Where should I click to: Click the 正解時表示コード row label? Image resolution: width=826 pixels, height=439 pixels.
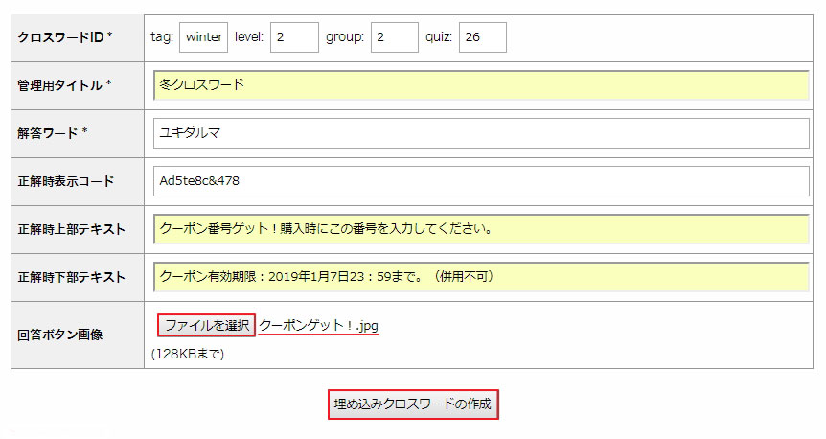[66, 181]
